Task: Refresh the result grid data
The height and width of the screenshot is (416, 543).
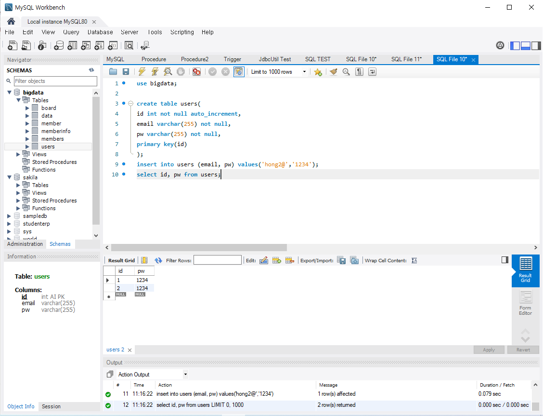Action: click(158, 260)
